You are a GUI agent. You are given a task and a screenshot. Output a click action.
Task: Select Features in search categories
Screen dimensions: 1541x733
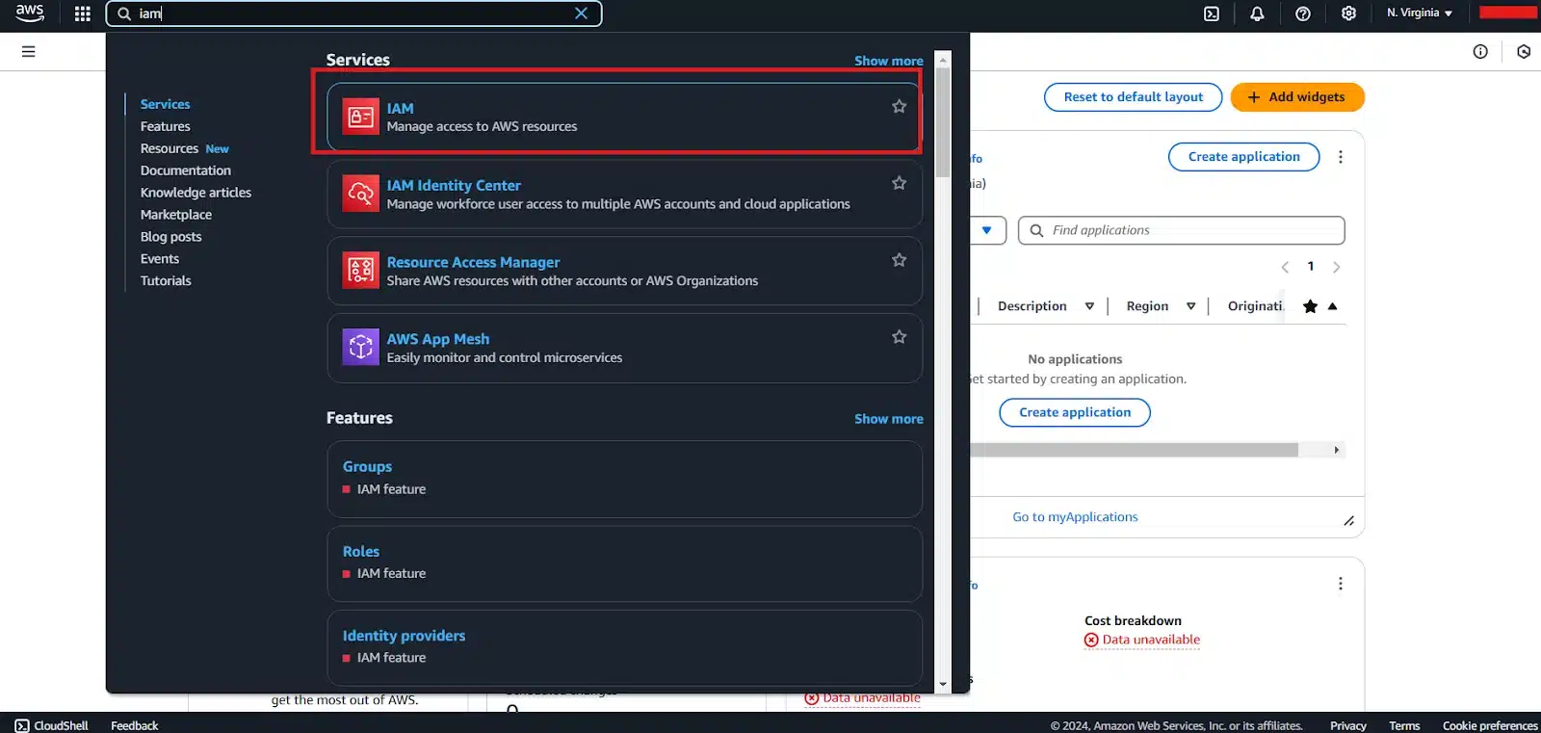click(166, 126)
